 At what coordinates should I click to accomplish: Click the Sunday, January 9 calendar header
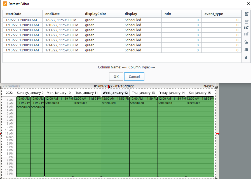[30, 93]
